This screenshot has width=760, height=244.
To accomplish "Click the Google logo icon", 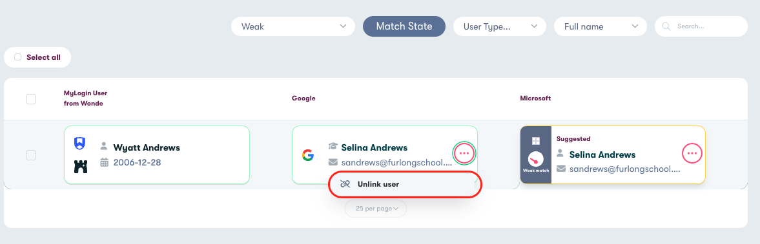I will point(308,156).
